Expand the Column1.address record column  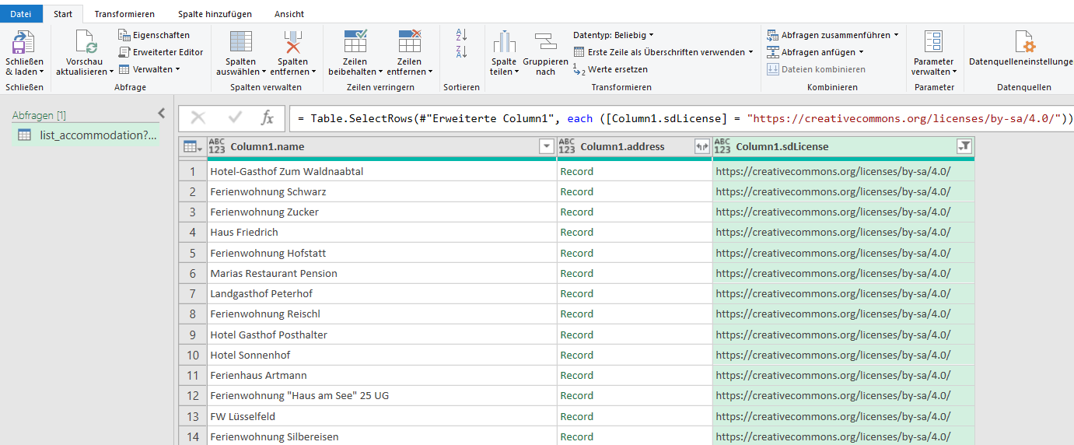[x=702, y=146]
